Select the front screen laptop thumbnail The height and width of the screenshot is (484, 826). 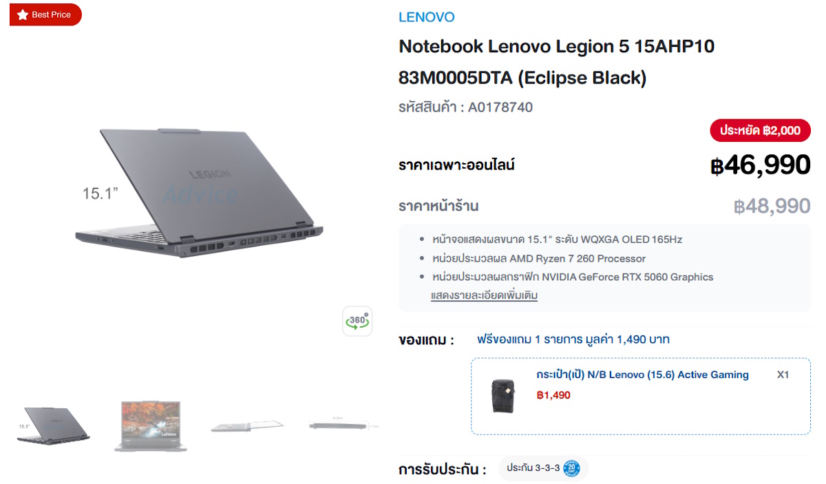(150, 425)
